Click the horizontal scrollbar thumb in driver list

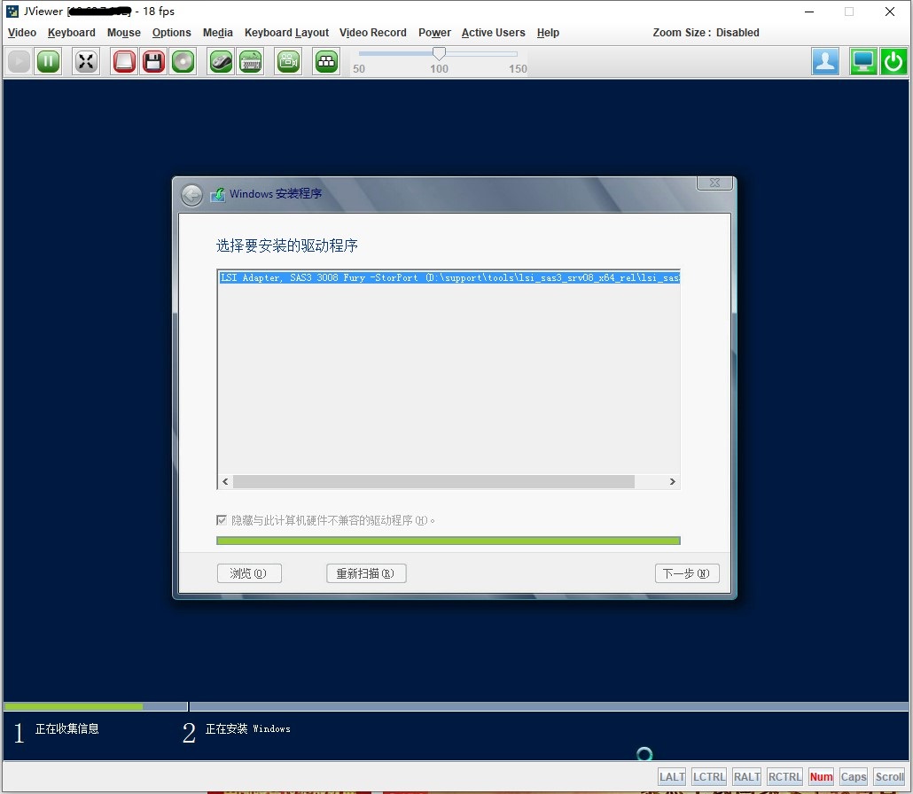tap(433, 482)
